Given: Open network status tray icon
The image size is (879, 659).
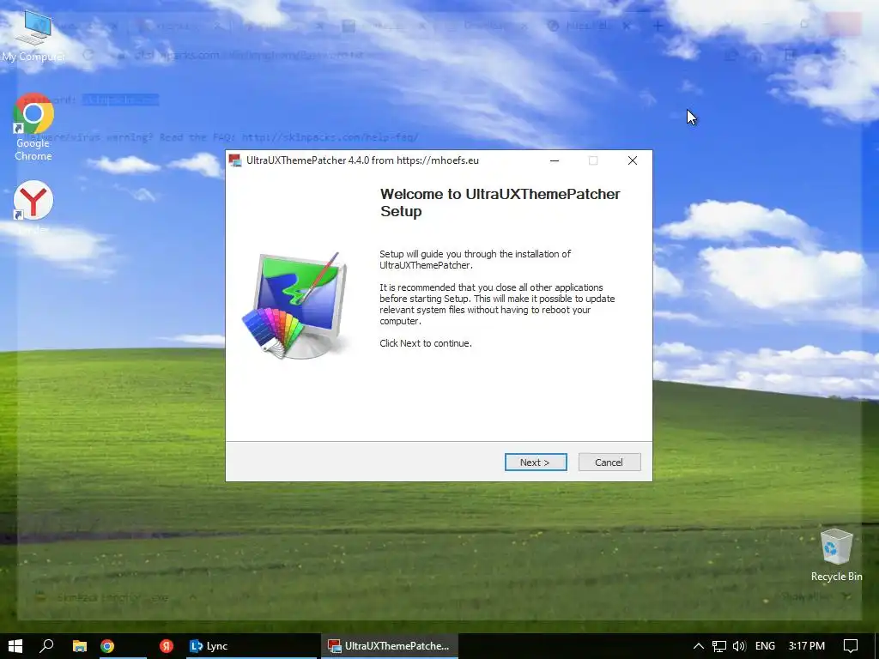Looking at the screenshot, I should pyautogui.click(x=718, y=646).
